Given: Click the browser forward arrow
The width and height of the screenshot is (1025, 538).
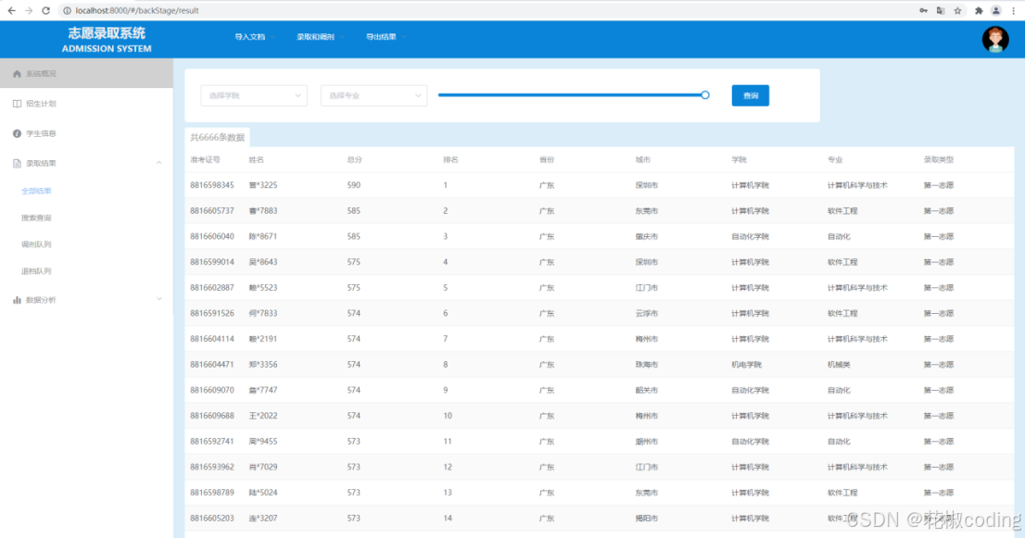Looking at the screenshot, I should pos(29,10).
